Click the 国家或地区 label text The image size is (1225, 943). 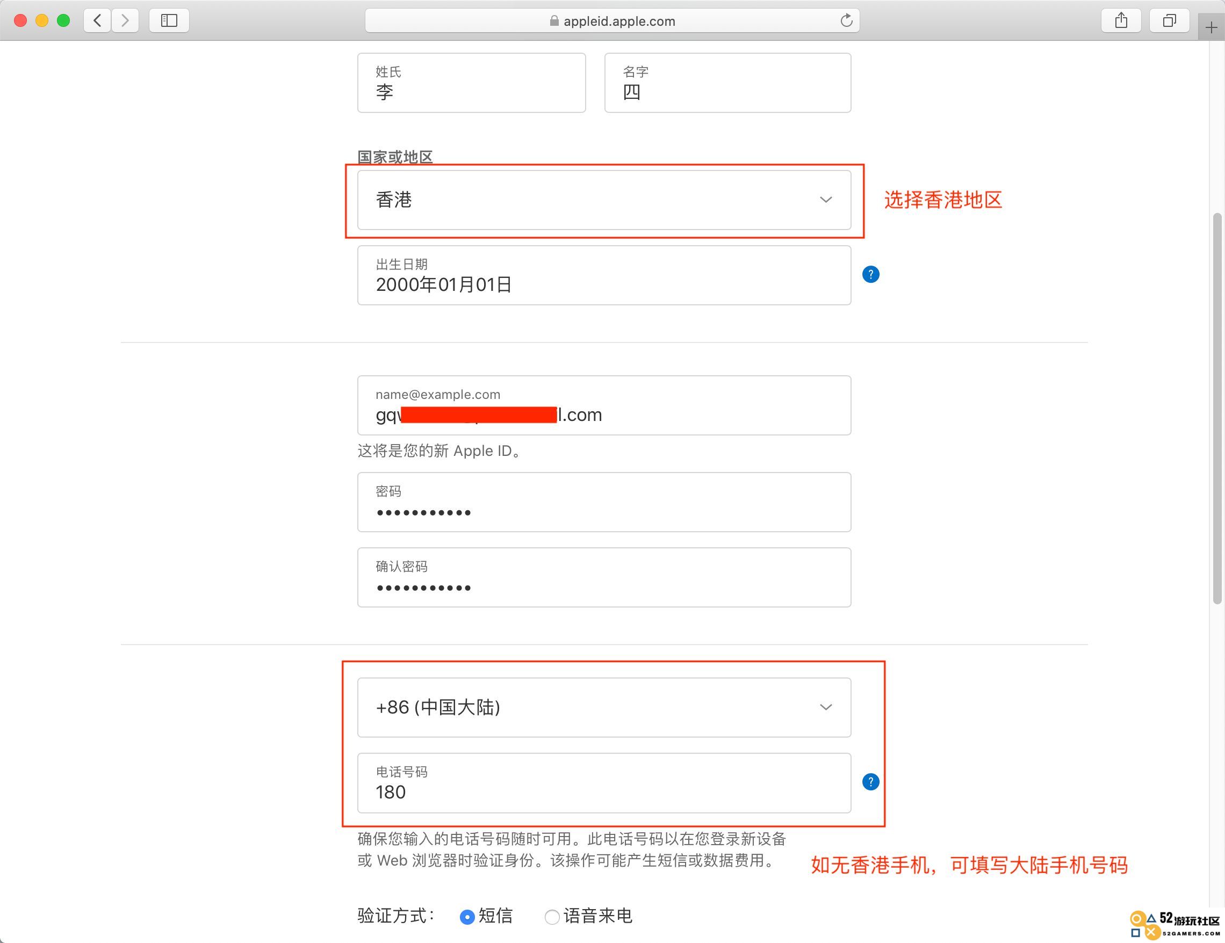(x=395, y=156)
